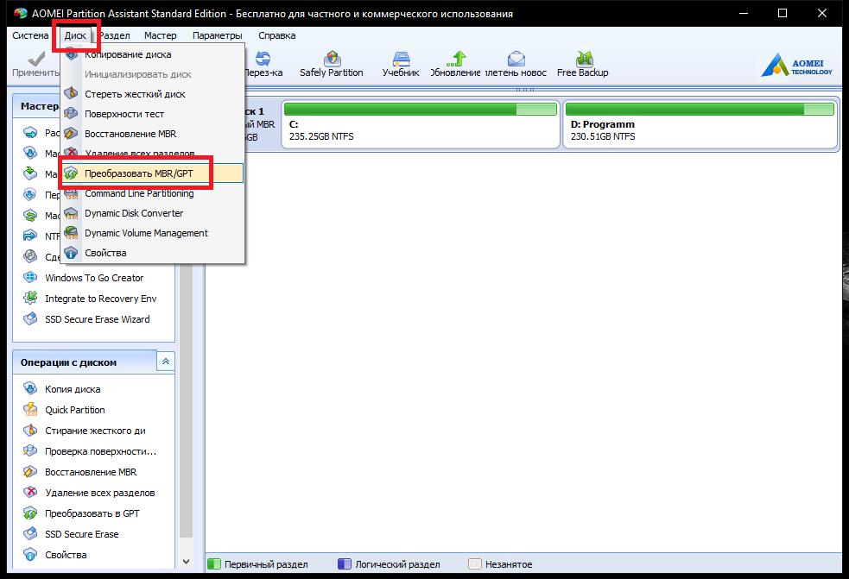
Task: Click the Незанятое legend swatch
Action: point(475,564)
